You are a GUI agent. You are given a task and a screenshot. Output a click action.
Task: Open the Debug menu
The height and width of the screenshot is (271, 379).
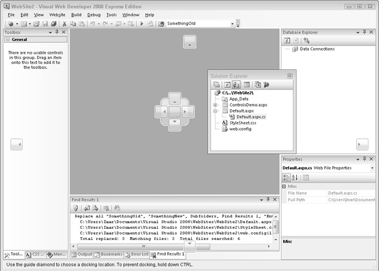pyautogui.click(x=94, y=15)
